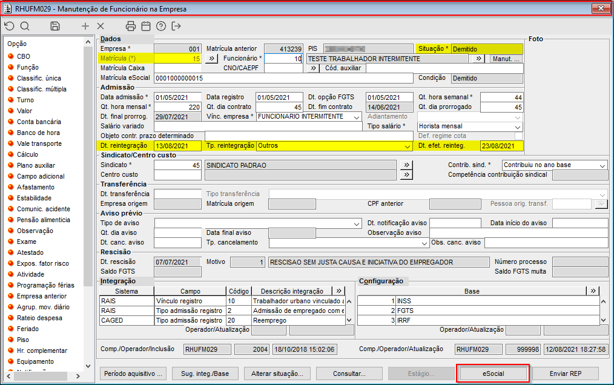Click the Qt. hora semanal field
The width and height of the screenshot is (614, 385).
[x=501, y=97]
